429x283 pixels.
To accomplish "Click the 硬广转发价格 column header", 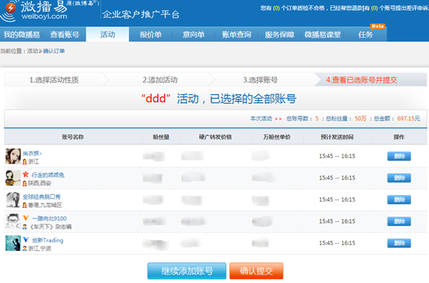I will (x=216, y=137).
